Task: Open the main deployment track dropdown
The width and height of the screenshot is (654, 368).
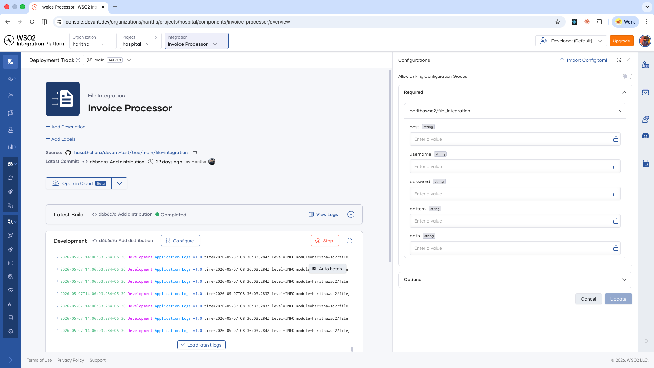Action: pos(109,60)
